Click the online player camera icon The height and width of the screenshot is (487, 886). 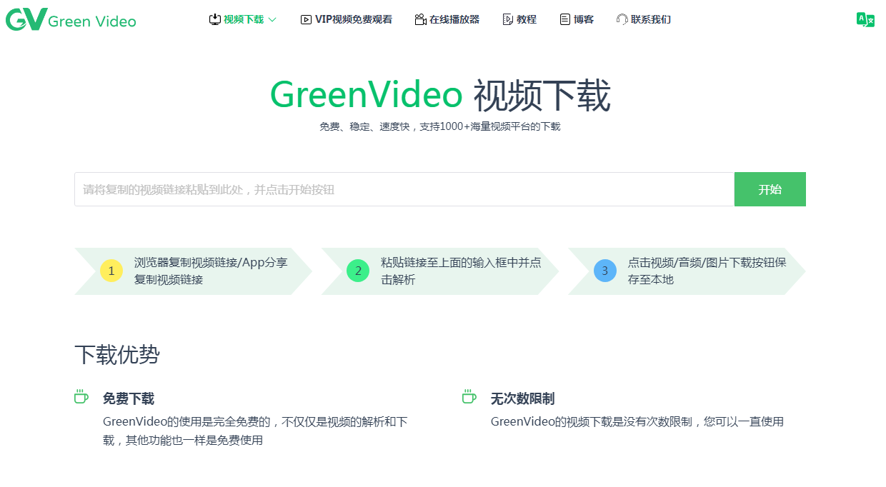[420, 19]
